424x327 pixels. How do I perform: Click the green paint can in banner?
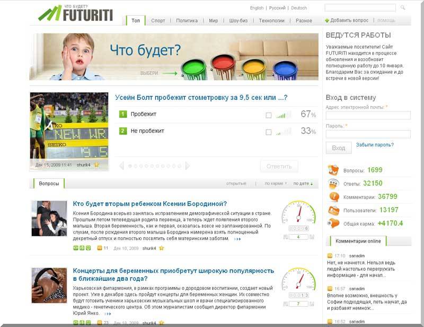(x=194, y=70)
